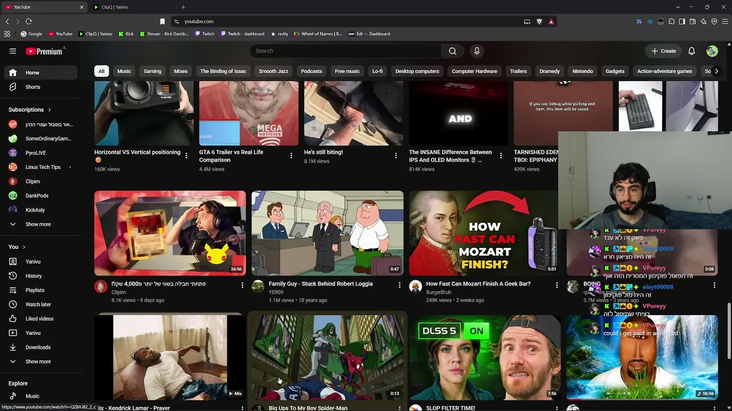Screen dimensions: 732x411
Task: Go back to the previous page
Action: [7, 22]
